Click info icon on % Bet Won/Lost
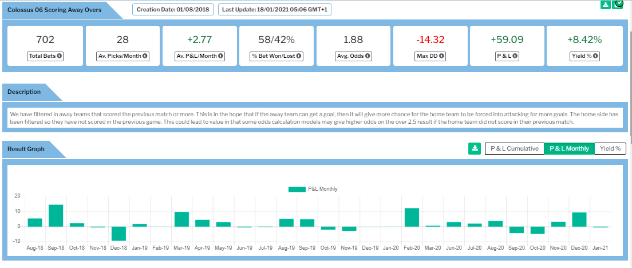 (x=299, y=56)
